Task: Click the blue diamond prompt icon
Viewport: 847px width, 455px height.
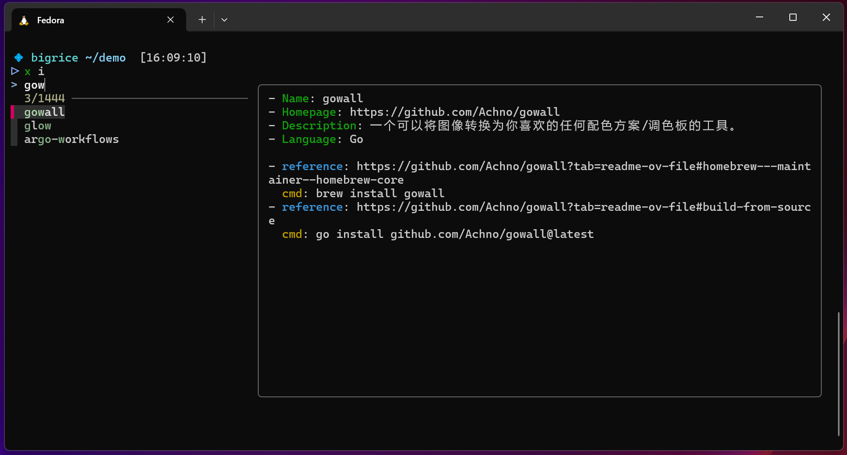Action: point(18,58)
